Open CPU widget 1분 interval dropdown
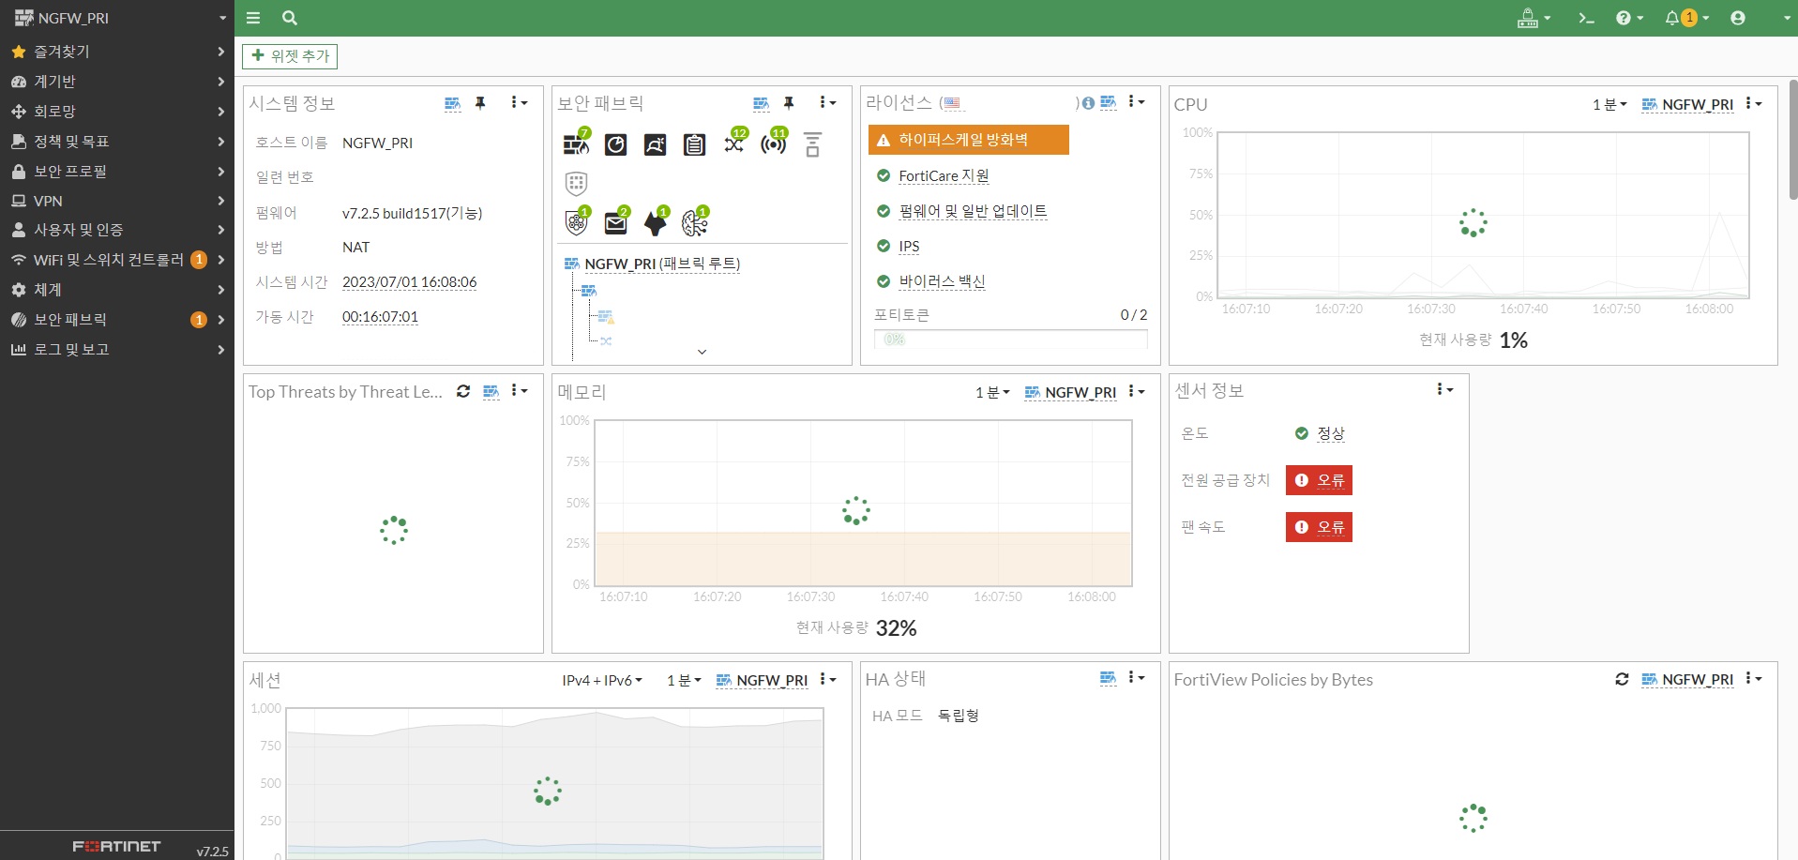Screen dimensions: 1798x860 pos(1609,105)
